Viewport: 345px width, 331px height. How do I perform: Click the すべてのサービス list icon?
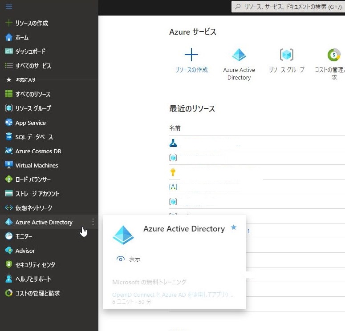(x=9, y=65)
